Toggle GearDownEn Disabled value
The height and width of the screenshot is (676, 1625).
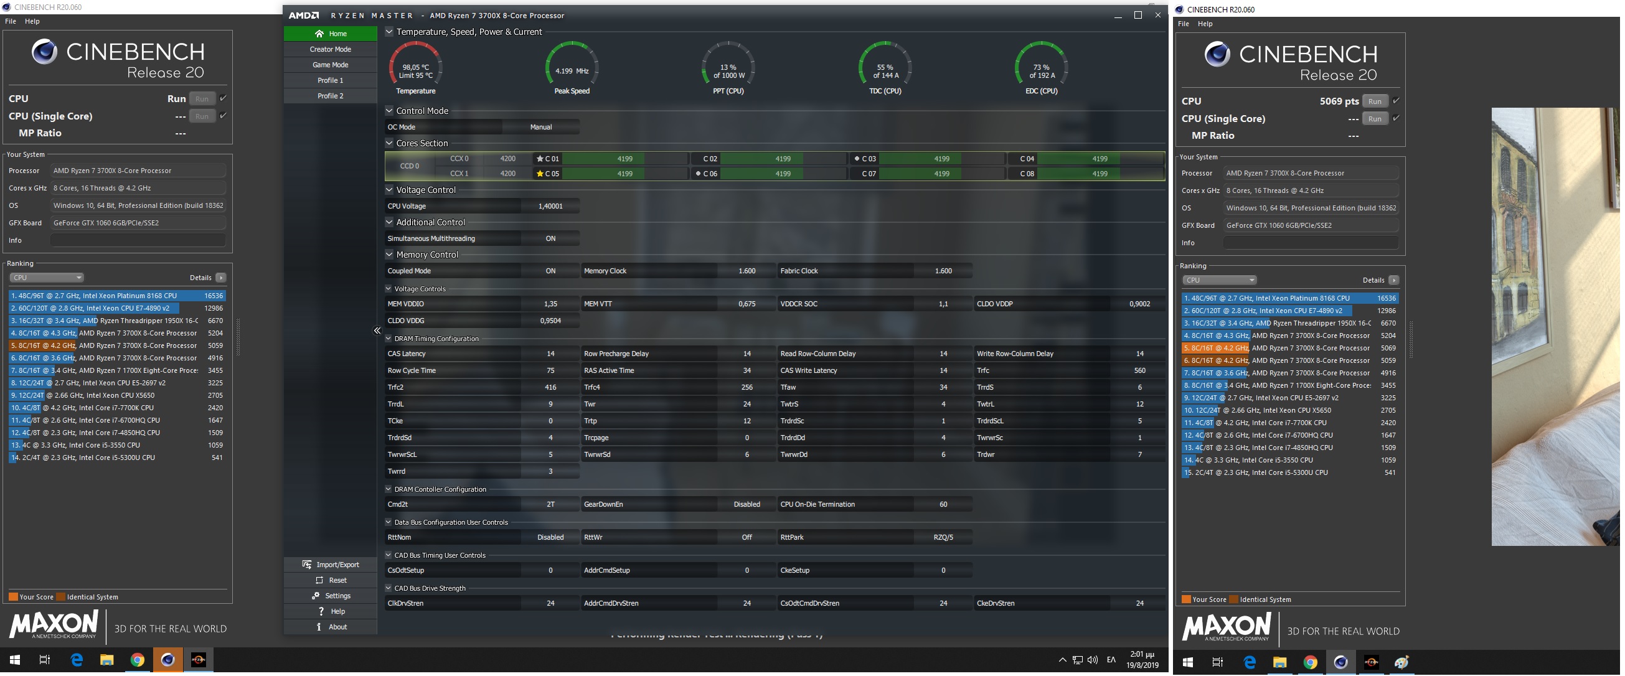pos(747,504)
